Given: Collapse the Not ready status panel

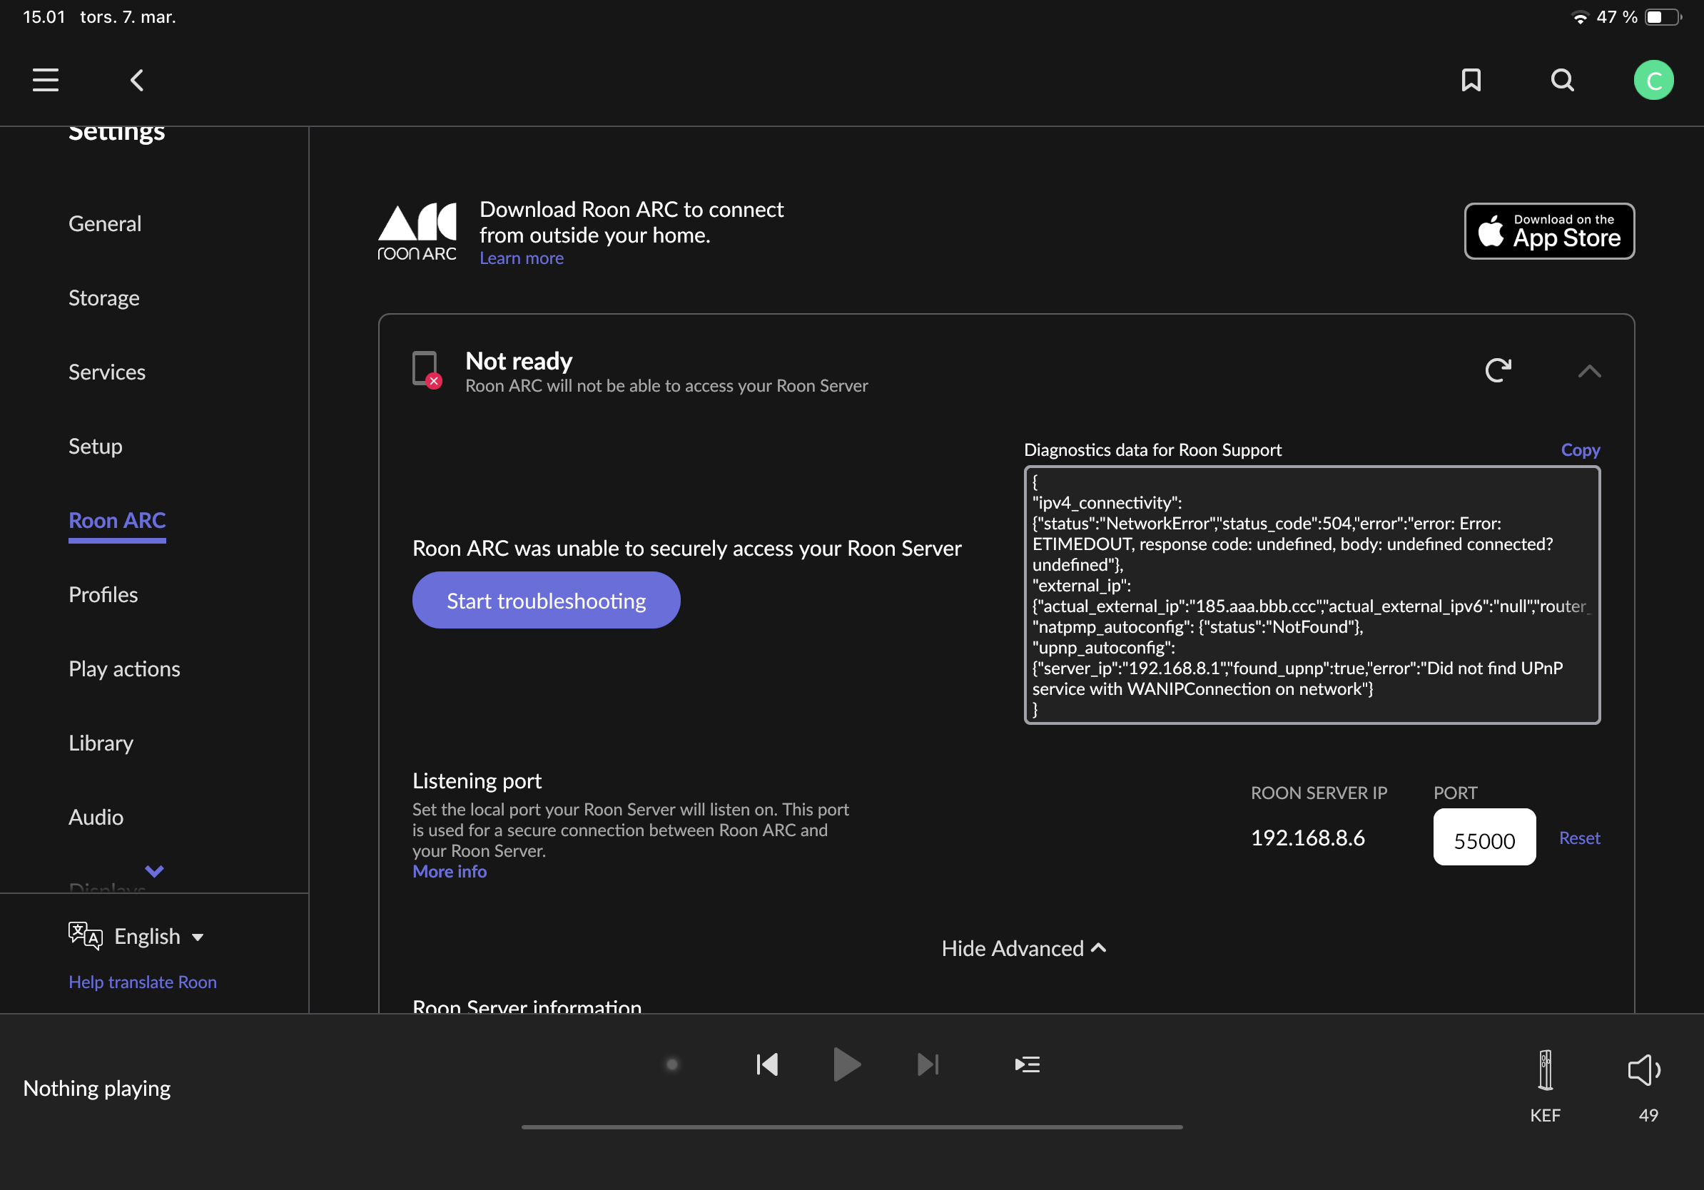Looking at the screenshot, I should [x=1589, y=371].
